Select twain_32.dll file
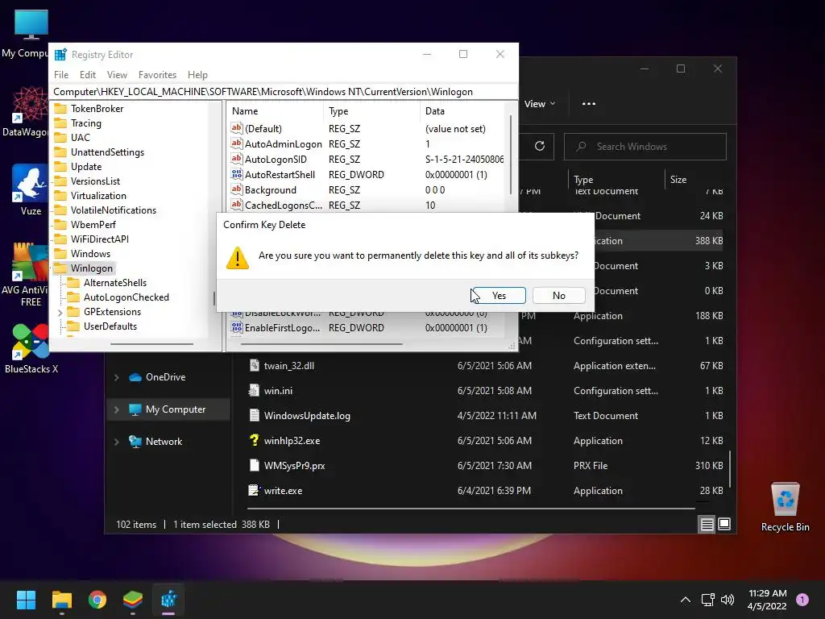This screenshot has width=825, height=619. coord(288,366)
